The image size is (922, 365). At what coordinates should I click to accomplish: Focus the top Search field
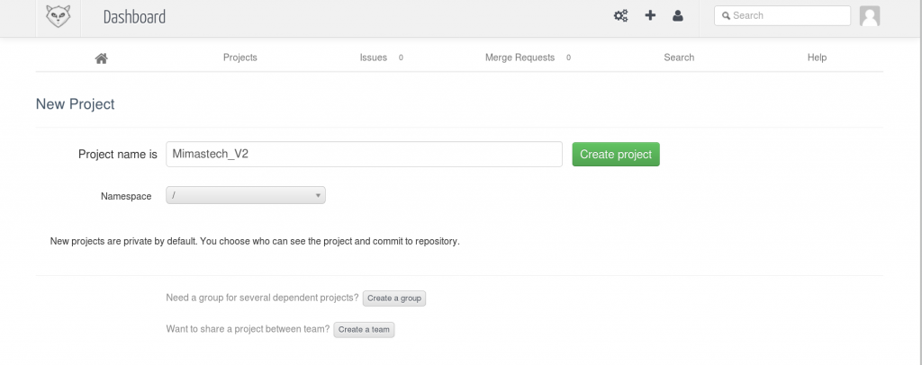tap(782, 16)
